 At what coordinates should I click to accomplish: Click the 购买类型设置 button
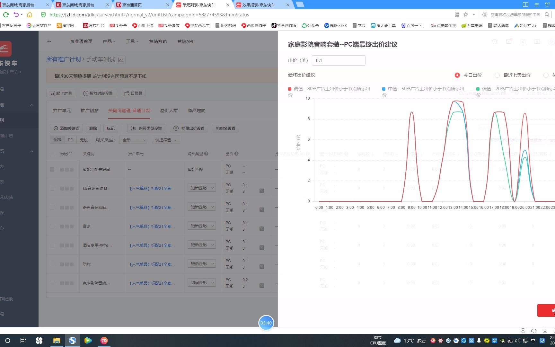point(146,128)
